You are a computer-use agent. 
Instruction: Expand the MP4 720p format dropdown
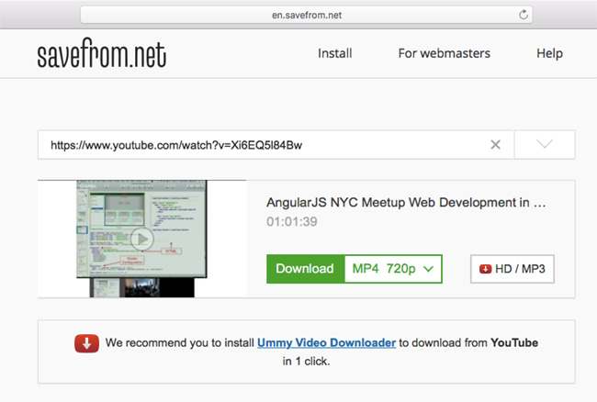(x=393, y=269)
